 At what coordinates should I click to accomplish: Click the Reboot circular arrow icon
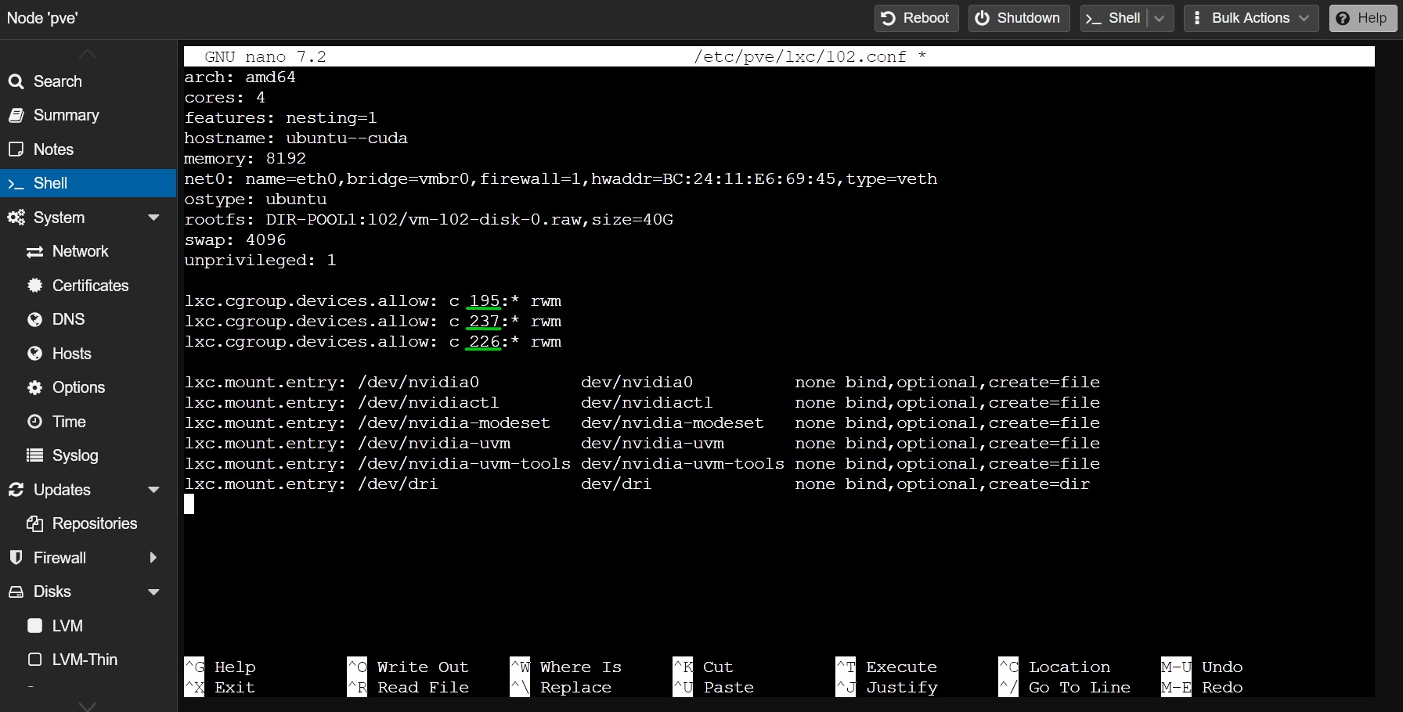pyautogui.click(x=889, y=18)
